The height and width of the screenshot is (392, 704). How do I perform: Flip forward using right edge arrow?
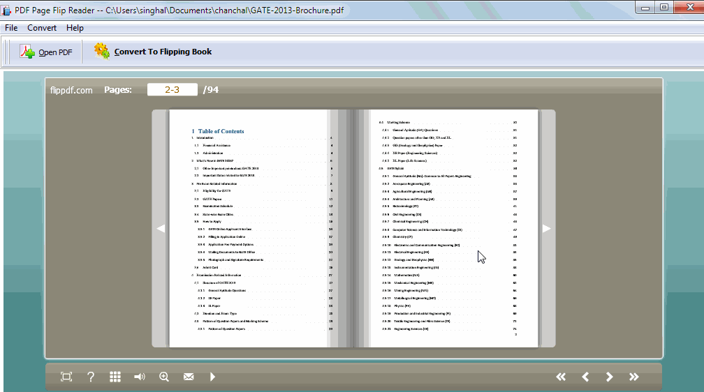[547, 228]
